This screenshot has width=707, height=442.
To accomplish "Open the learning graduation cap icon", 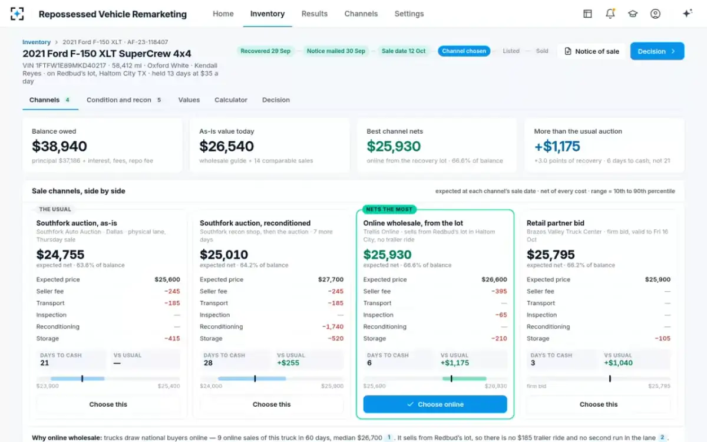I will click(x=633, y=14).
